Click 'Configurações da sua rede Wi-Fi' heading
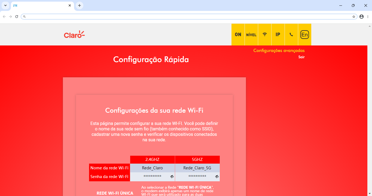372x196 pixels. pyautogui.click(x=154, y=111)
